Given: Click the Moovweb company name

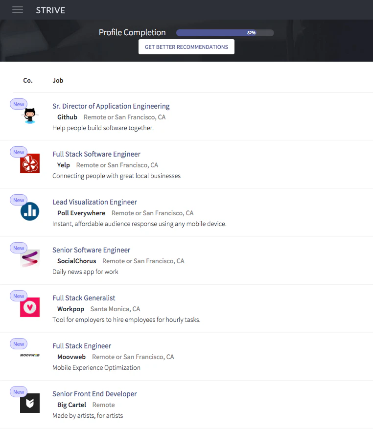Looking at the screenshot, I should (x=71, y=357).
